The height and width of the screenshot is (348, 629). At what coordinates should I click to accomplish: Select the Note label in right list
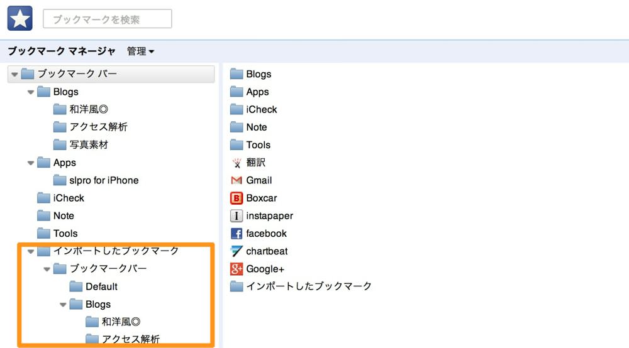(x=257, y=127)
